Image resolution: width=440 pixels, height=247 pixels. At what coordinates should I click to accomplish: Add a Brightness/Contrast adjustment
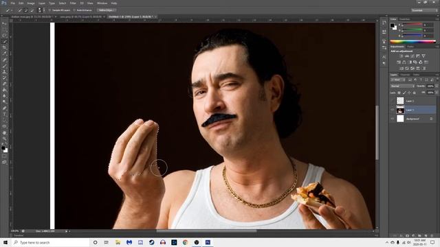(x=401, y=56)
